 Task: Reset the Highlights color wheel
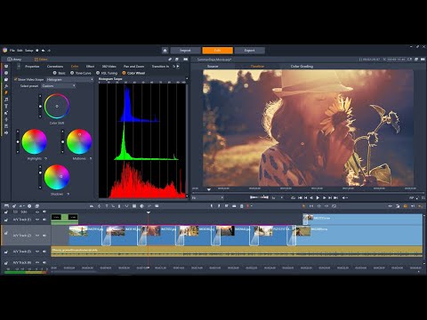tap(45, 159)
